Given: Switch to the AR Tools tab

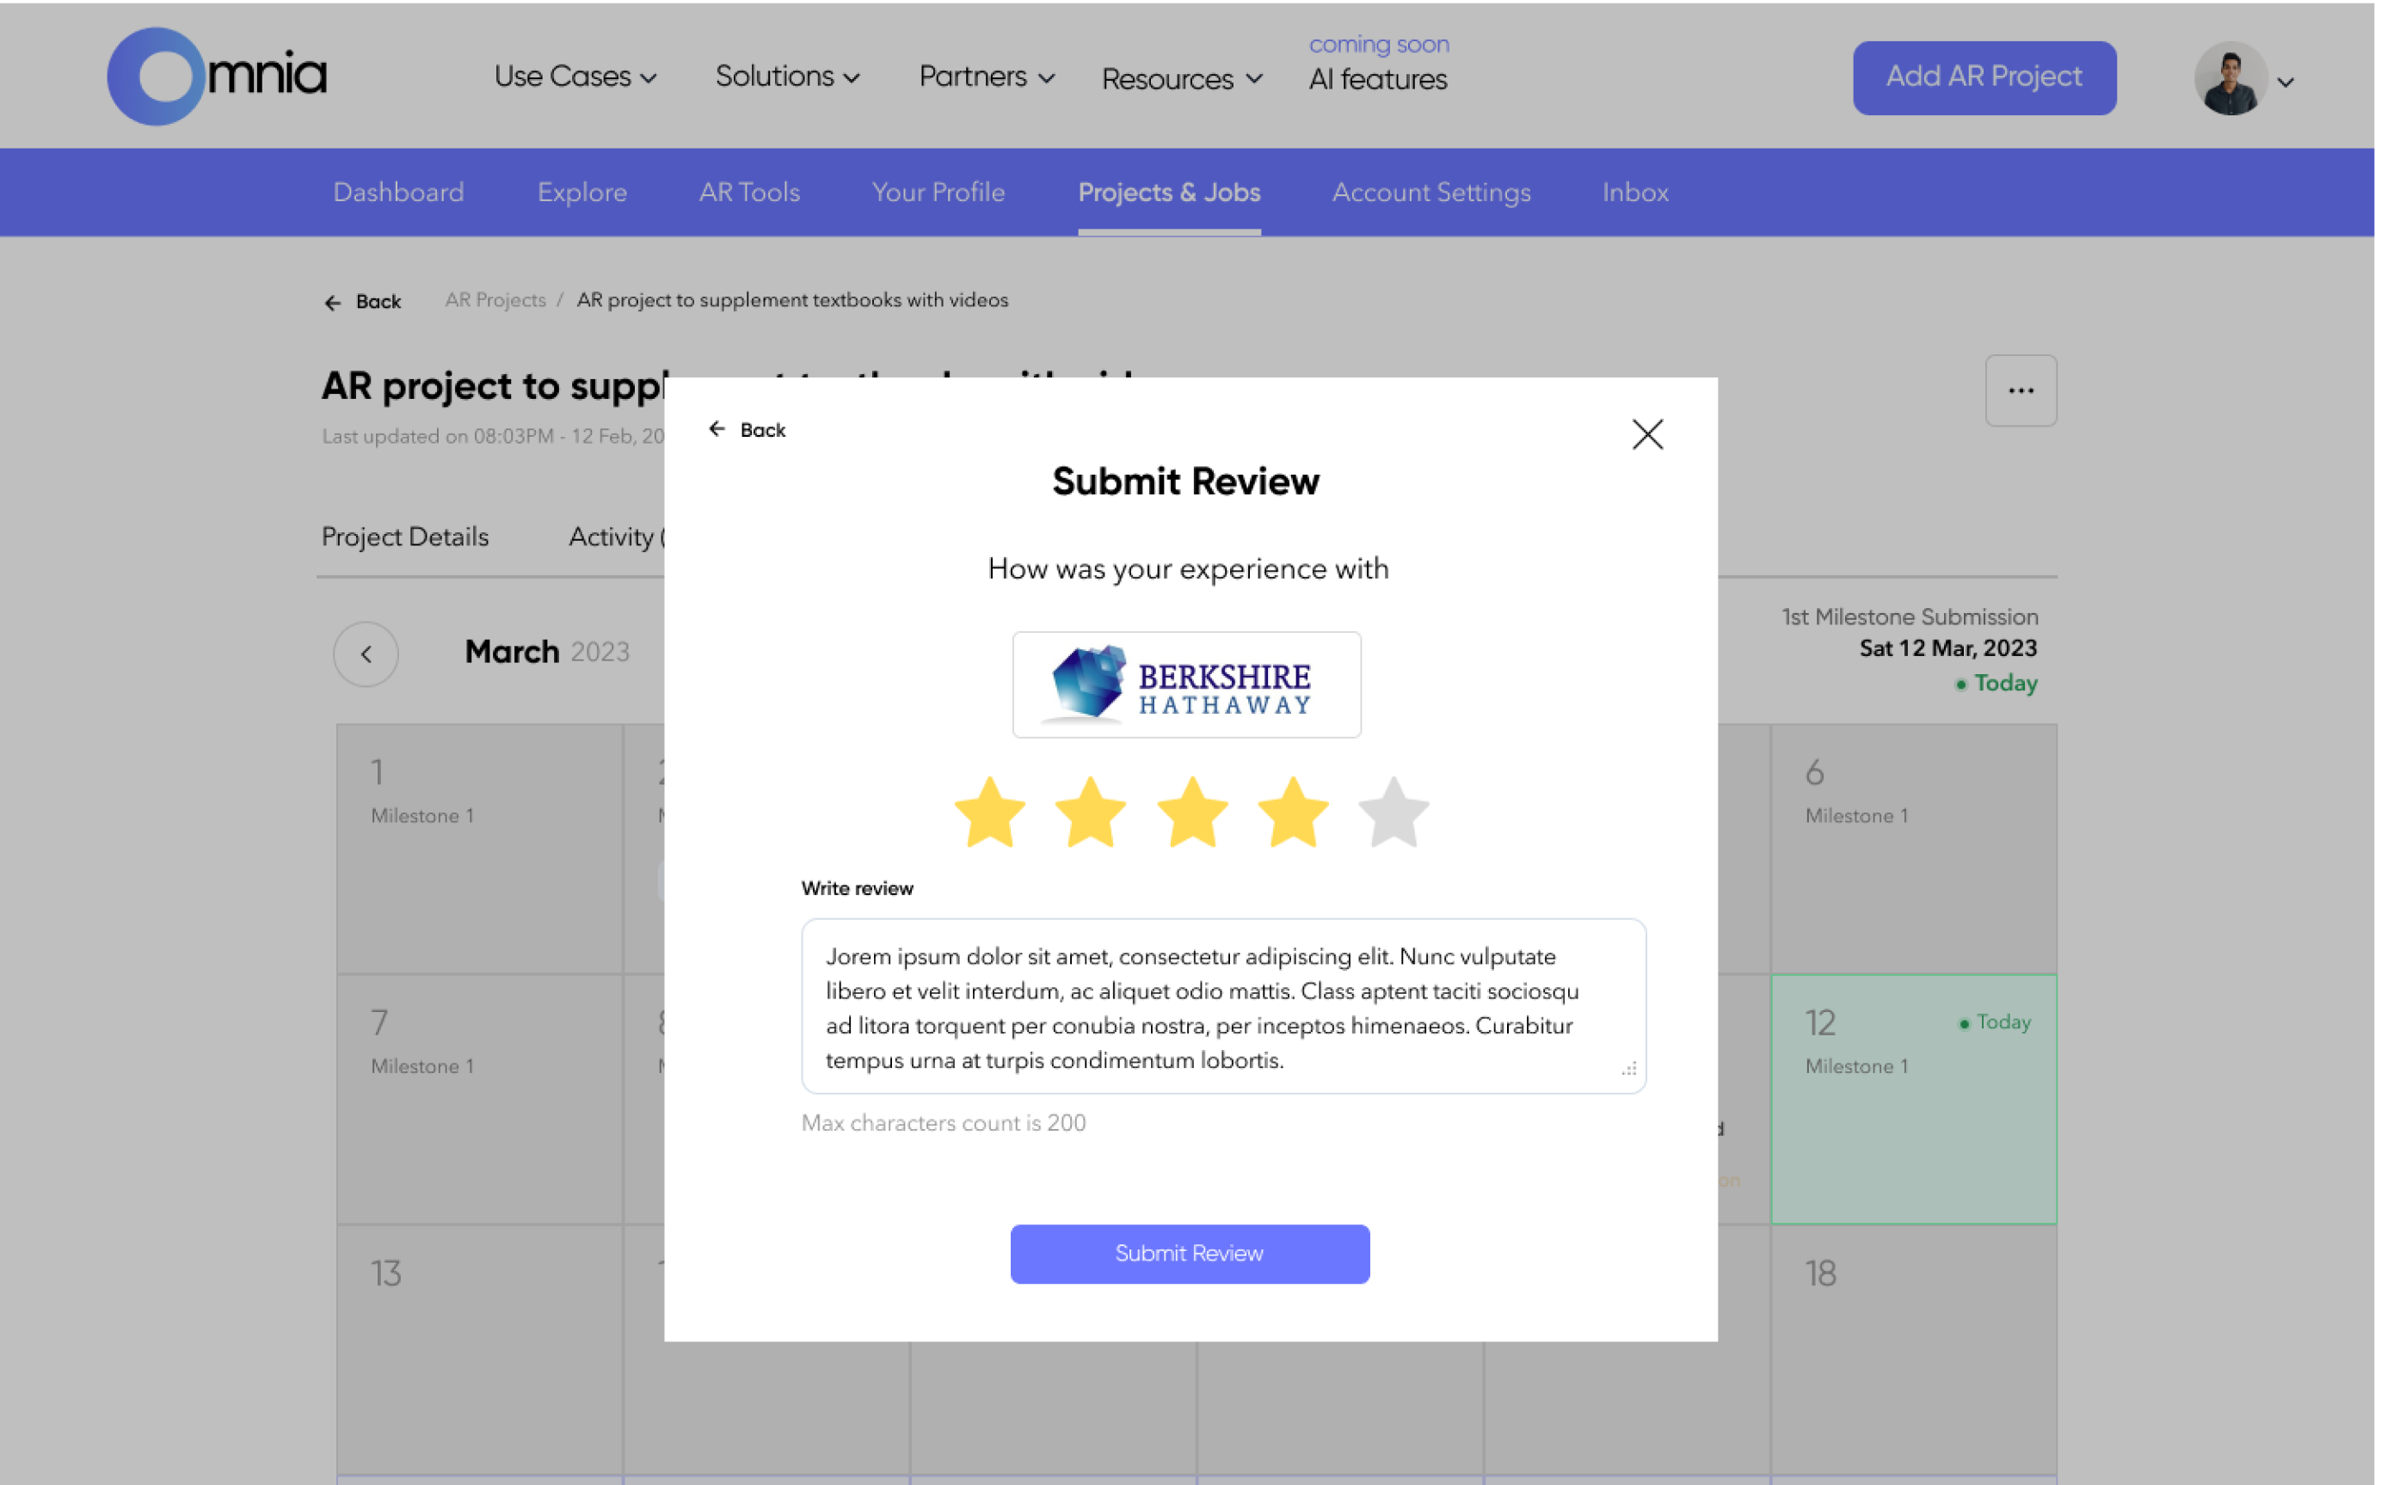Looking at the screenshot, I should tap(750, 193).
